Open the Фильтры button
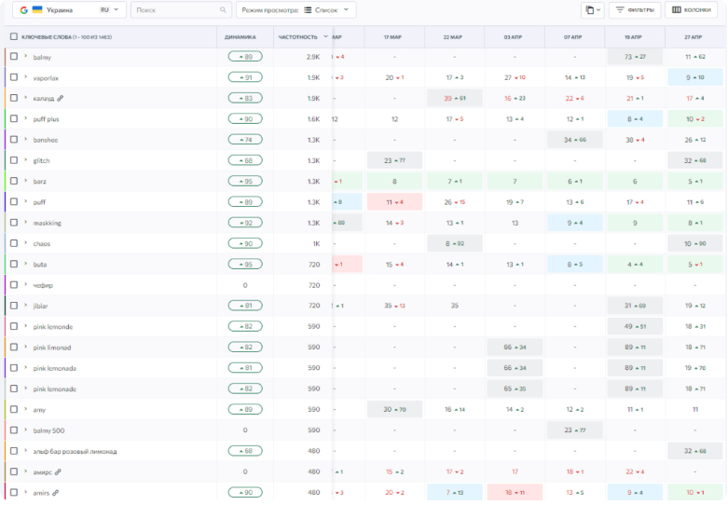This screenshot has height=505, width=728. [x=635, y=9]
